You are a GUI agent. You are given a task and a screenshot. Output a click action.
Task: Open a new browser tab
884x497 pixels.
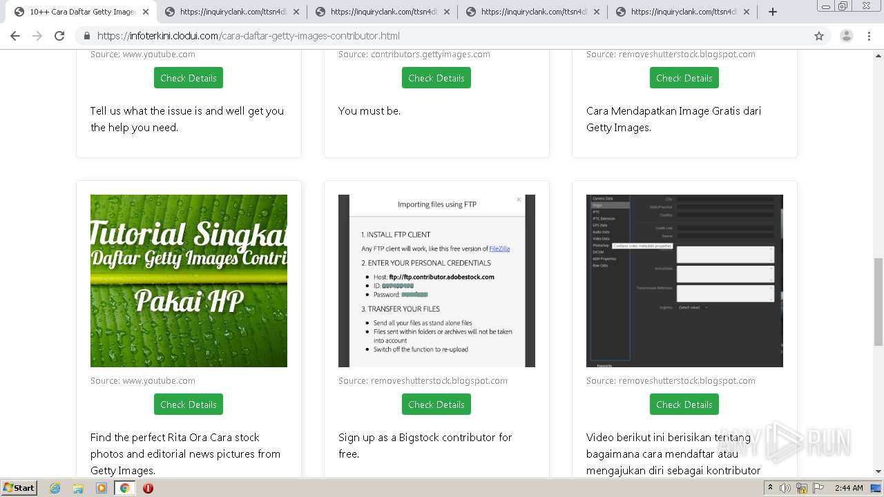(x=773, y=12)
